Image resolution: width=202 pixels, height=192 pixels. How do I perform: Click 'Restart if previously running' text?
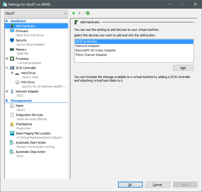coord(36,147)
